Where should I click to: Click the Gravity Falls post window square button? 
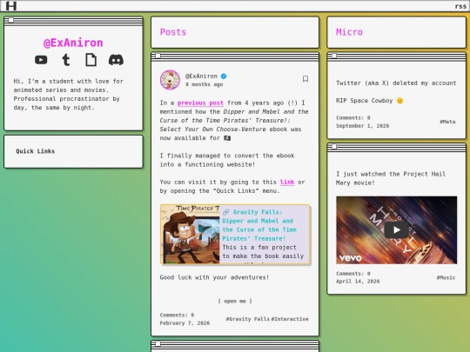[158, 56]
